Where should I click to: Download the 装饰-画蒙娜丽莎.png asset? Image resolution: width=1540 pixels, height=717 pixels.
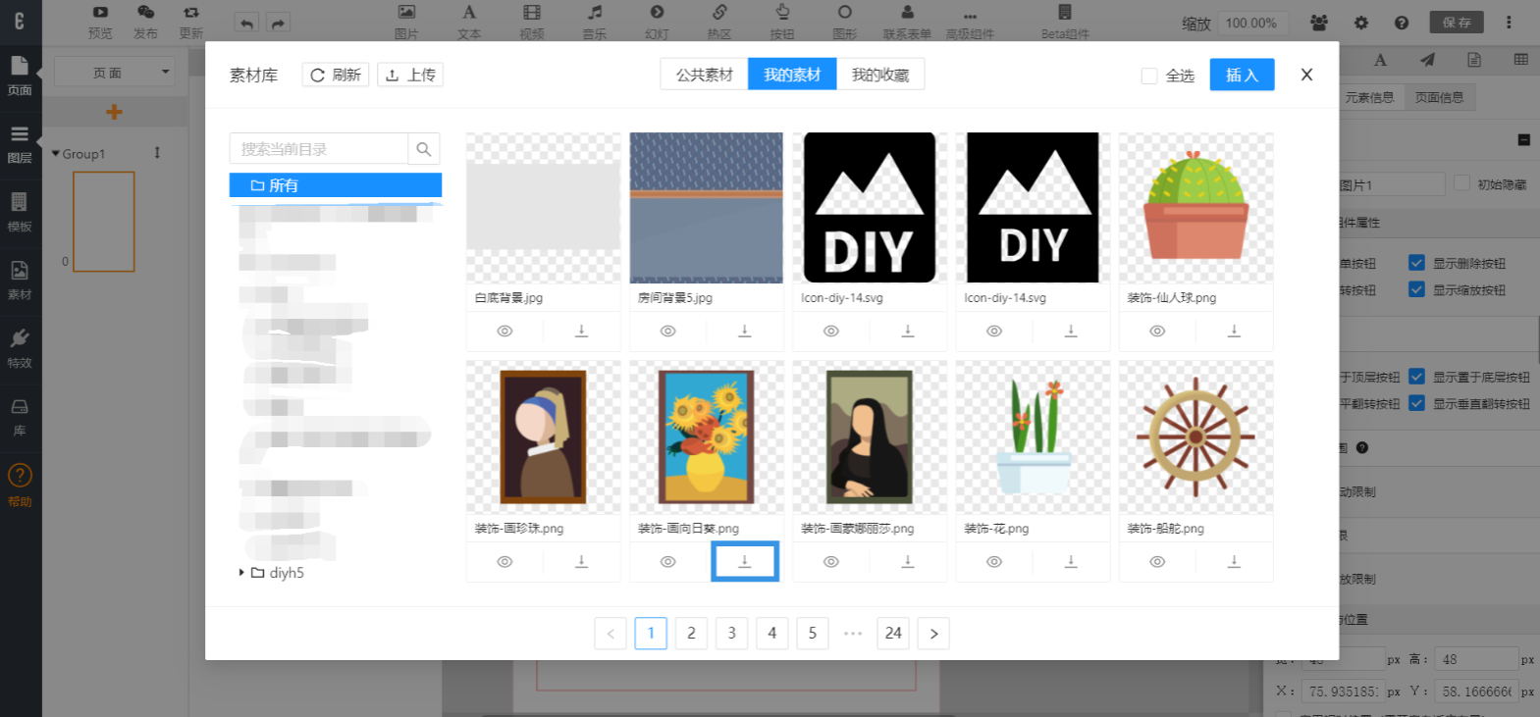pos(908,562)
